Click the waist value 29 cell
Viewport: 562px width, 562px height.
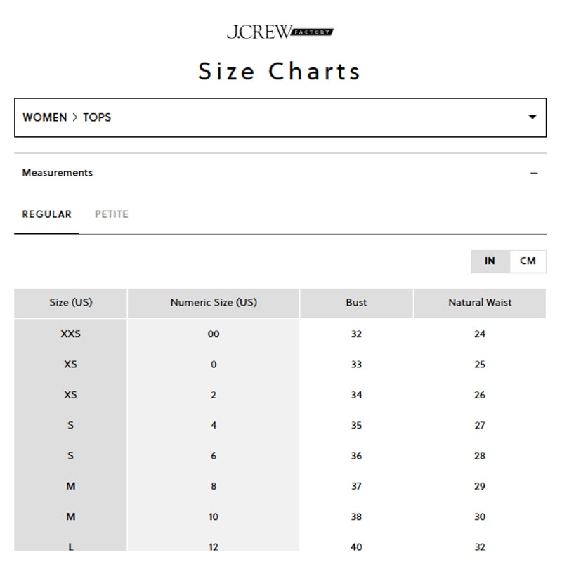480,486
